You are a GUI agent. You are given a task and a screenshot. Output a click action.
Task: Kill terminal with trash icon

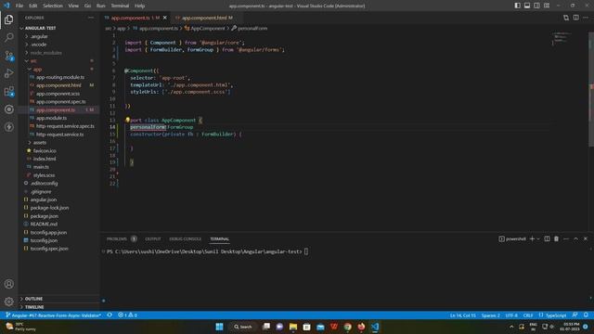point(556,239)
